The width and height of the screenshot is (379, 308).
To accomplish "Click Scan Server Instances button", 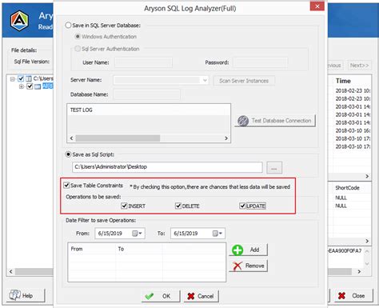I will point(244,81).
